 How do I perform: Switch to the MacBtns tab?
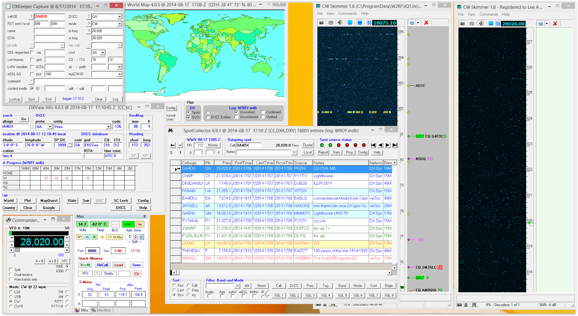click(101, 310)
